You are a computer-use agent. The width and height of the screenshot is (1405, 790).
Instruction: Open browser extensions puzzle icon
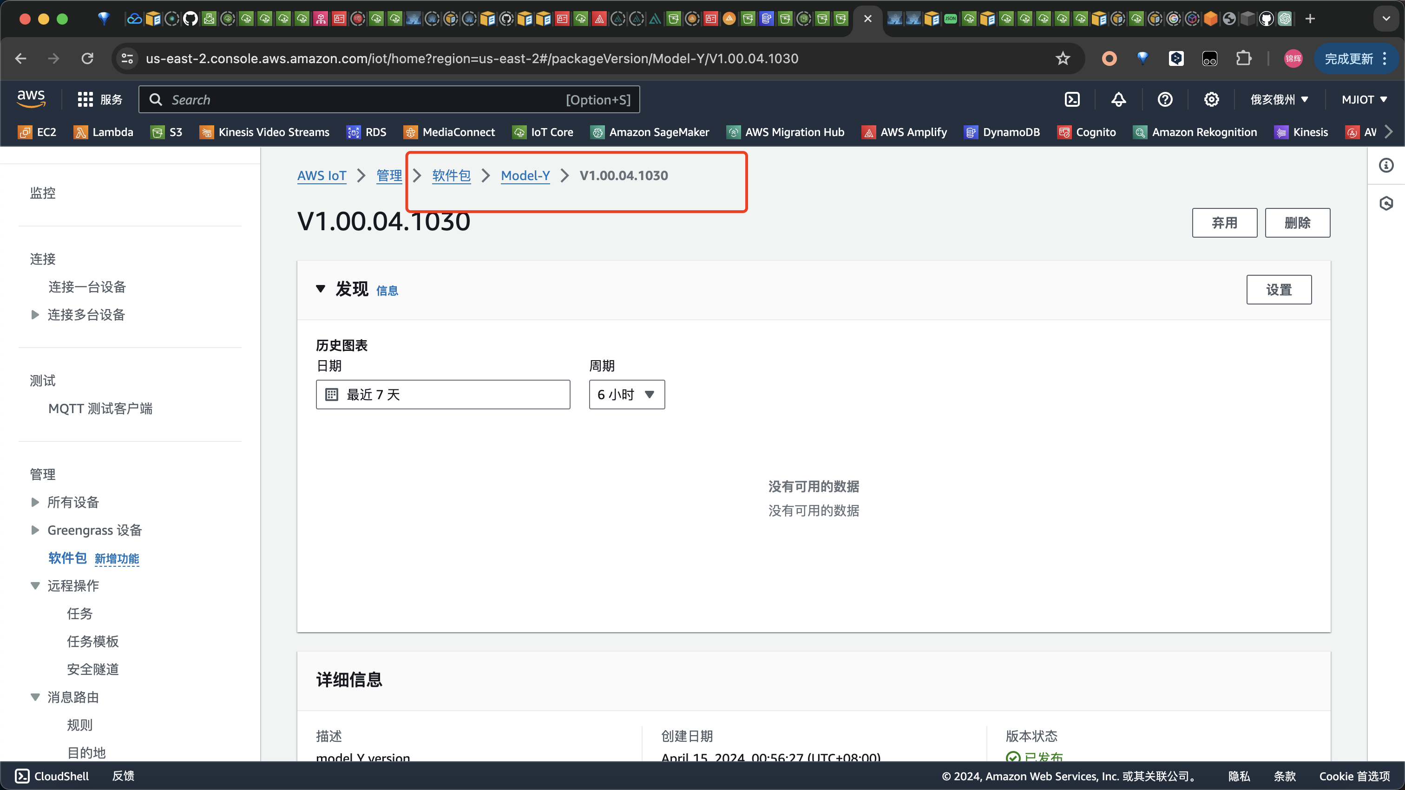1243,58
